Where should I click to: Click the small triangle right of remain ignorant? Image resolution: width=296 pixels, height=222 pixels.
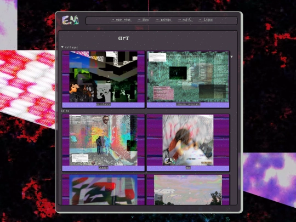232,56
